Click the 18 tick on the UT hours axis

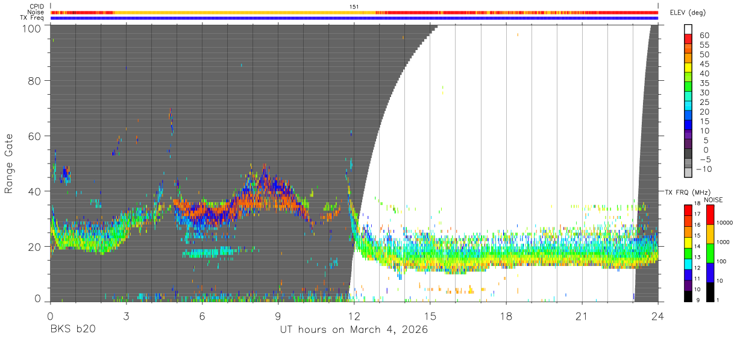(x=506, y=315)
